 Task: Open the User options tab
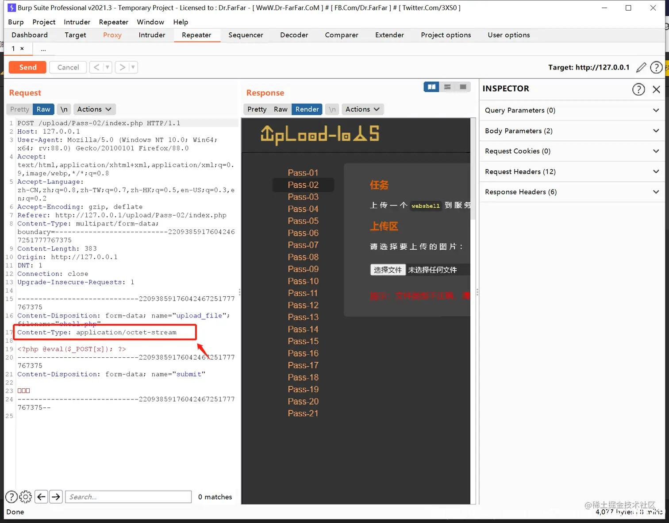pos(509,35)
